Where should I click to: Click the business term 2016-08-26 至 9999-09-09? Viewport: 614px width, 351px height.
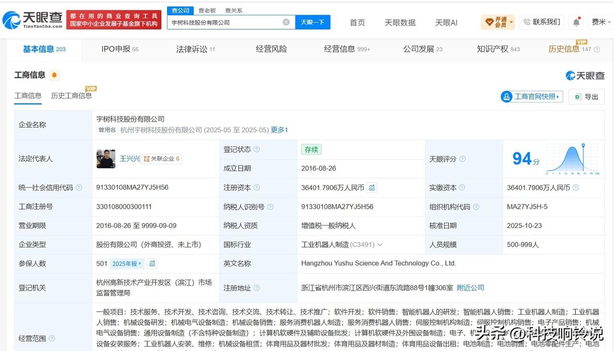tap(136, 226)
